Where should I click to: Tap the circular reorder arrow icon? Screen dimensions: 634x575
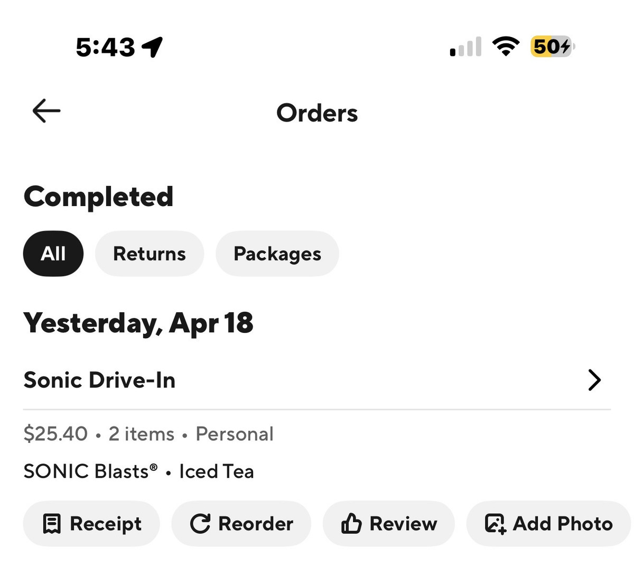(200, 524)
